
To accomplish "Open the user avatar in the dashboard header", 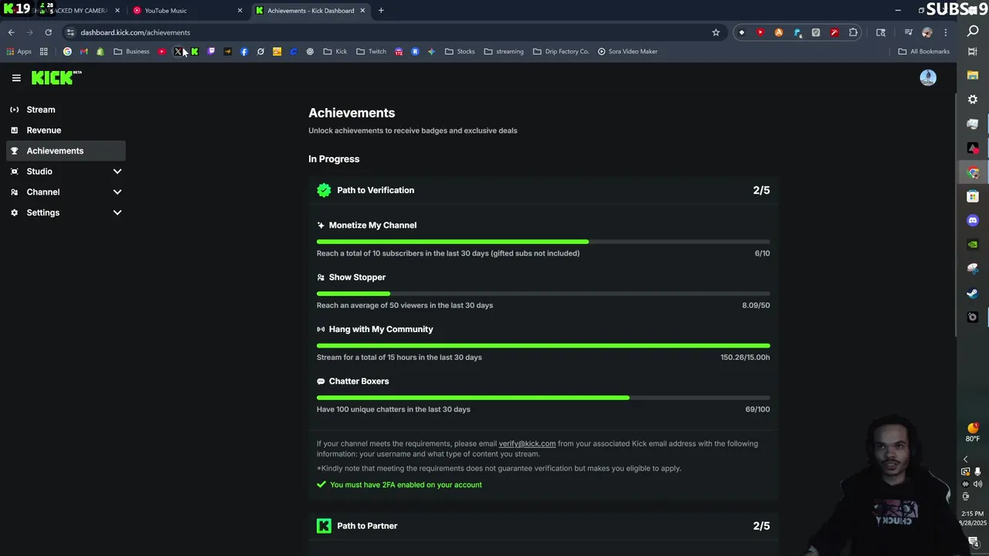I will (928, 77).
